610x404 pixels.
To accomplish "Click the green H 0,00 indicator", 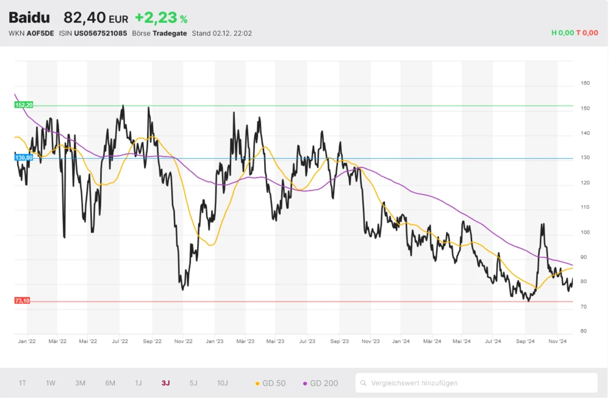I will pos(562,33).
